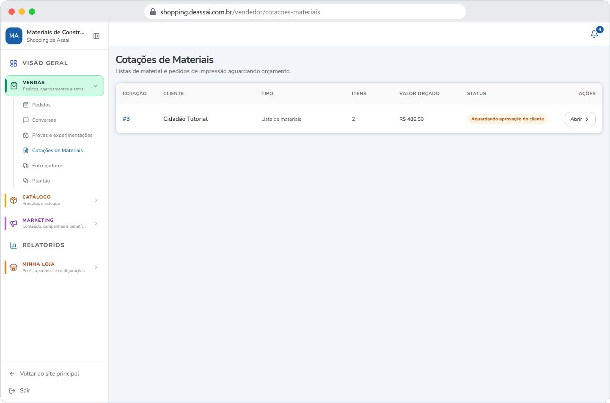
Task: Collapse the Vendas section chevron
Action: (96, 86)
